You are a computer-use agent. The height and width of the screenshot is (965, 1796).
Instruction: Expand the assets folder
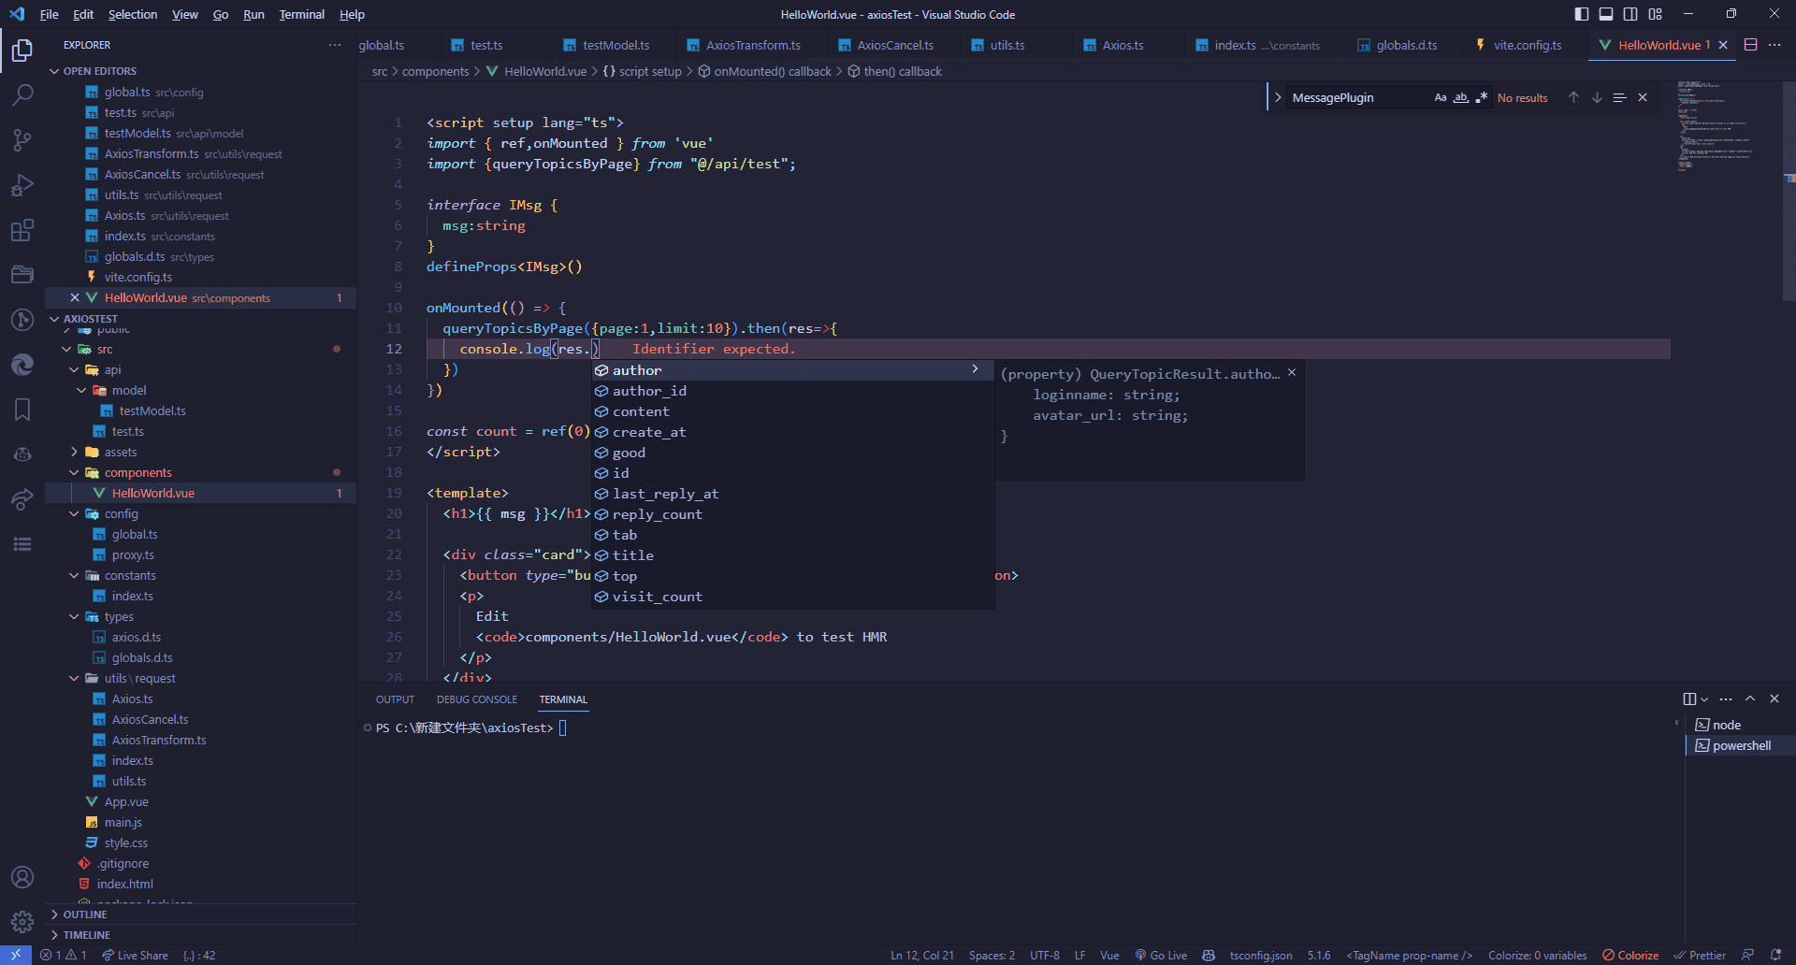click(x=74, y=452)
